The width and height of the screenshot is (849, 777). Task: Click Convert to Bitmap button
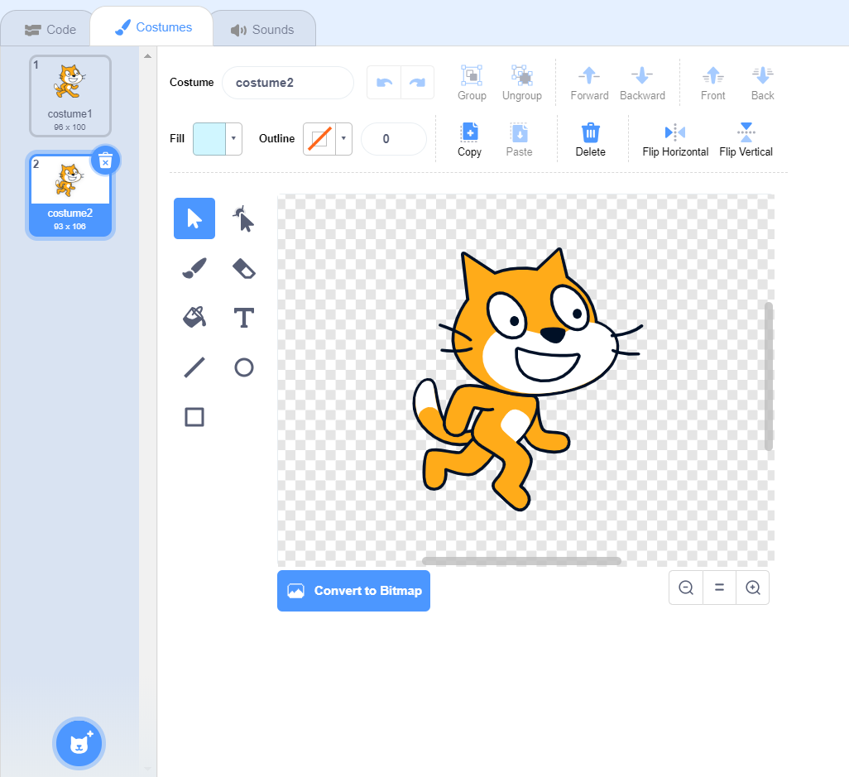coord(353,591)
